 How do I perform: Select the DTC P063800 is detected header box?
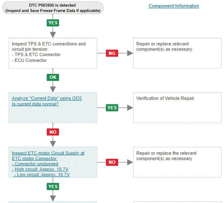53,8
